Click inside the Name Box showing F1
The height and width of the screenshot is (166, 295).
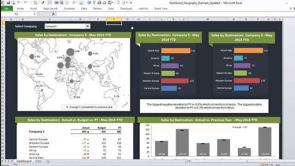17,14
